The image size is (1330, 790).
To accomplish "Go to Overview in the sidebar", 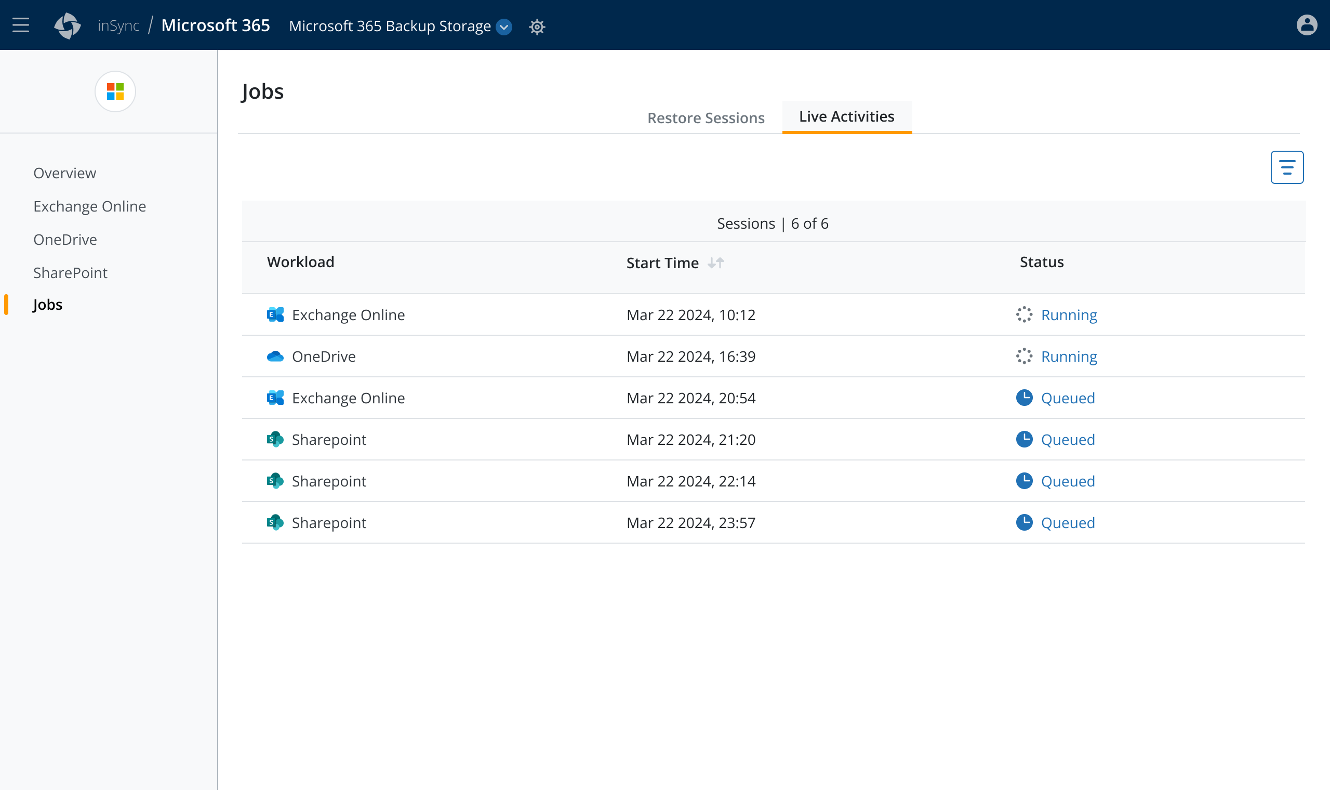I will (64, 173).
